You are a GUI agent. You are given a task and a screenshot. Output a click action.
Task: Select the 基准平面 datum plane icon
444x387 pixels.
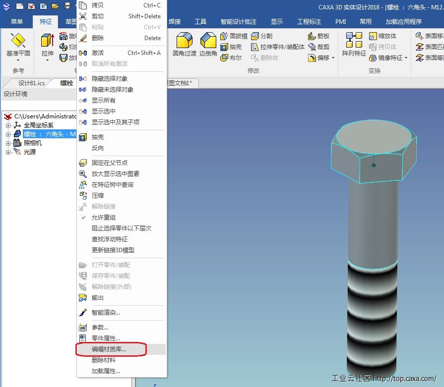point(18,41)
